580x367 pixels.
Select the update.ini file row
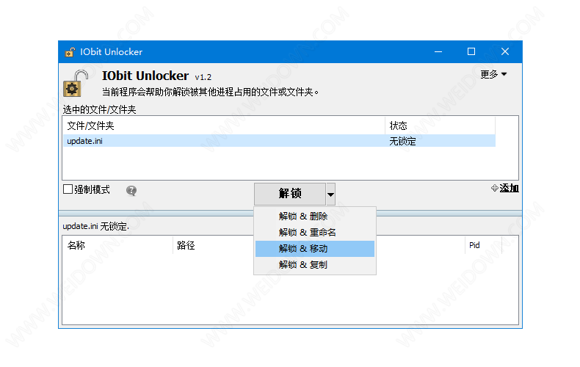(x=279, y=141)
